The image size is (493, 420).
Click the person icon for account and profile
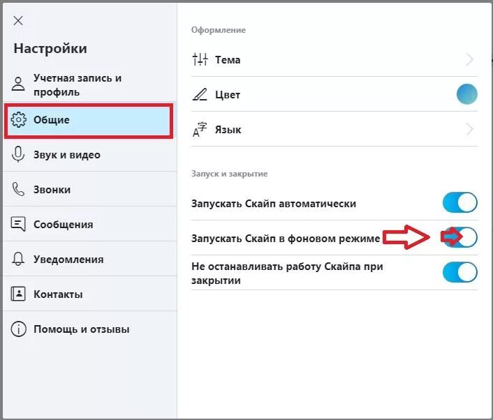coord(19,85)
